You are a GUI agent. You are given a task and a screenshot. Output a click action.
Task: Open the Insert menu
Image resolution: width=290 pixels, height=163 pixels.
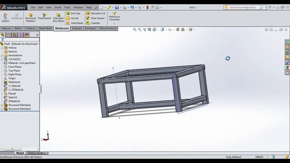(x=58, y=7)
